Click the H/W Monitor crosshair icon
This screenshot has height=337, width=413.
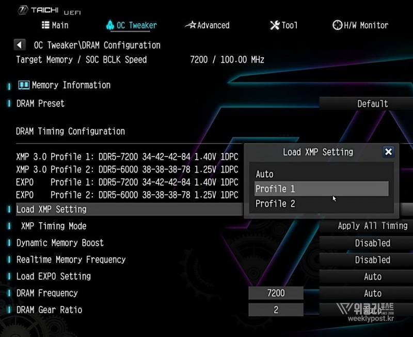point(338,25)
